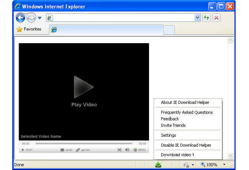This screenshot has height=170, width=249.
Task: Click the green Refresh page icon
Action: click(206, 18)
